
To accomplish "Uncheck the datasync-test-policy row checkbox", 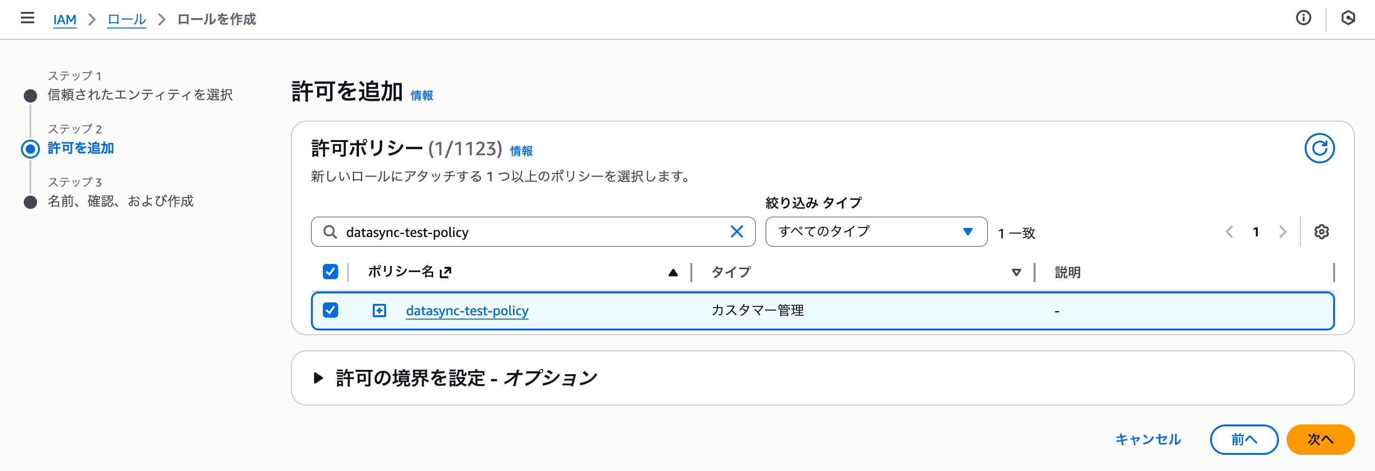I will (x=330, y=310).
